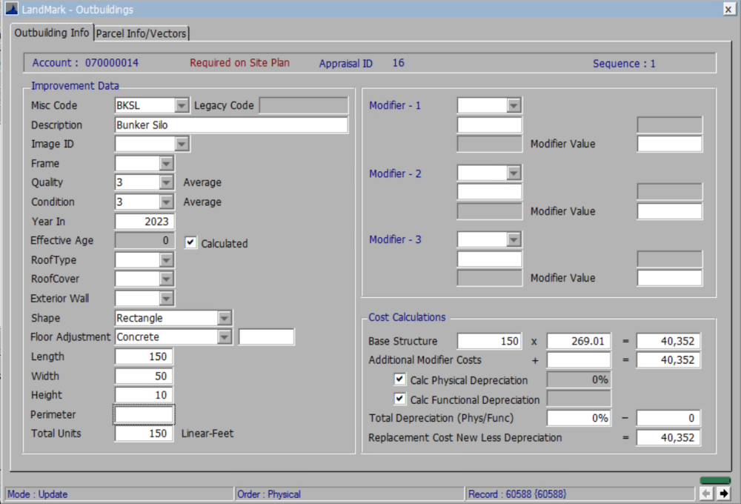
Task: Expand the Floor Adjustment dropdown showing Concrete
Action: coord(224,336)
